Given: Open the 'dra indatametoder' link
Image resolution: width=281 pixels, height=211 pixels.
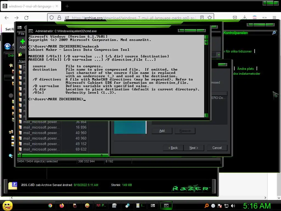Looking at the screenshot, I should (x=247, y=74).
